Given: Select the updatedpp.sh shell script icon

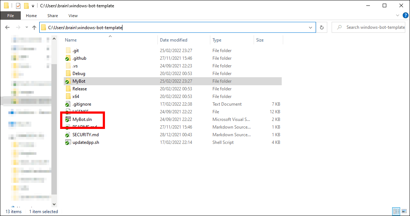Looking at the screenshot, I should (67, 142).
